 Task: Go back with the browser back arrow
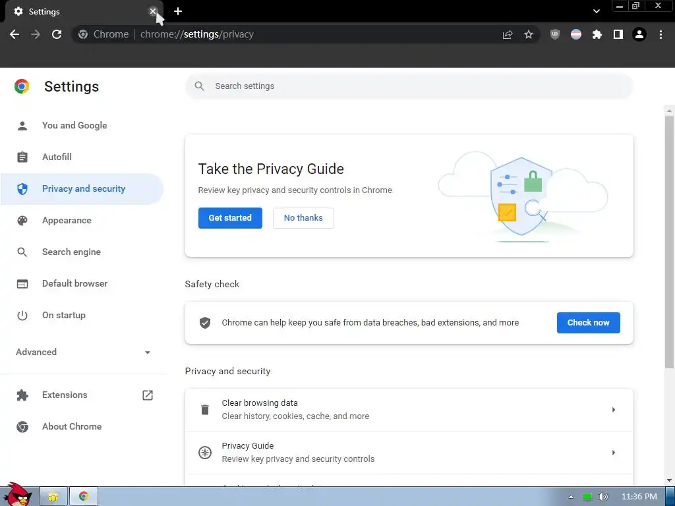pos(15,34)
